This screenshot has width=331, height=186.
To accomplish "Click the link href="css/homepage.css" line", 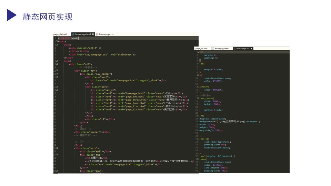I will pos(102,54).
